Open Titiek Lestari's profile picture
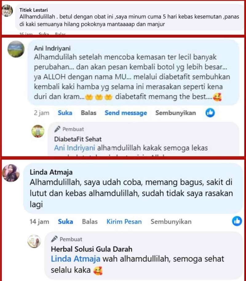 7,11
